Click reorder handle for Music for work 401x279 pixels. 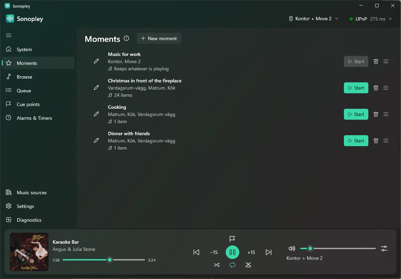pos(386,61)
